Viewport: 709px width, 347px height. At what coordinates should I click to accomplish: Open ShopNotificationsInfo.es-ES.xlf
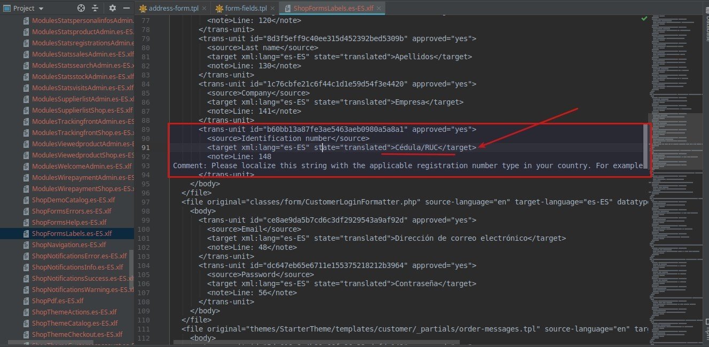(77, 267)
